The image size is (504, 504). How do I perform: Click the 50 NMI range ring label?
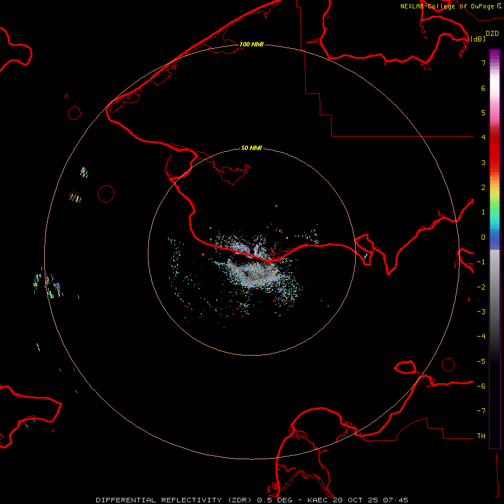coord(251,148)
